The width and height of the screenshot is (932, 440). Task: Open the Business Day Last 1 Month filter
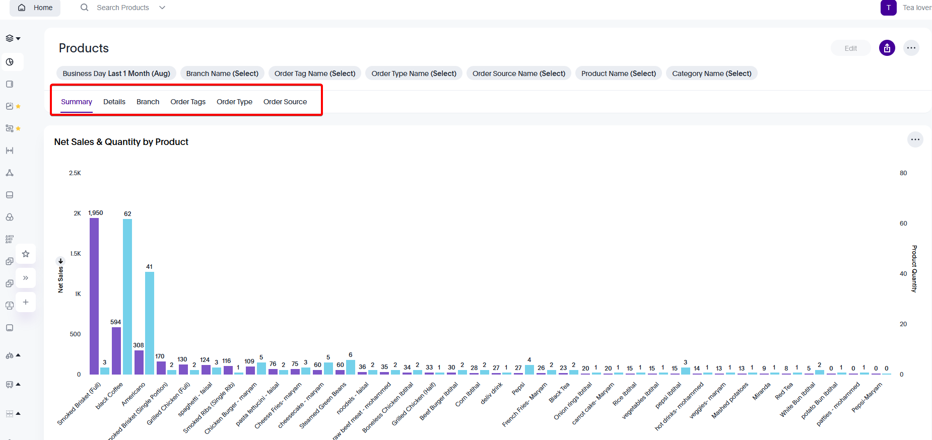[x=116, y=74]
